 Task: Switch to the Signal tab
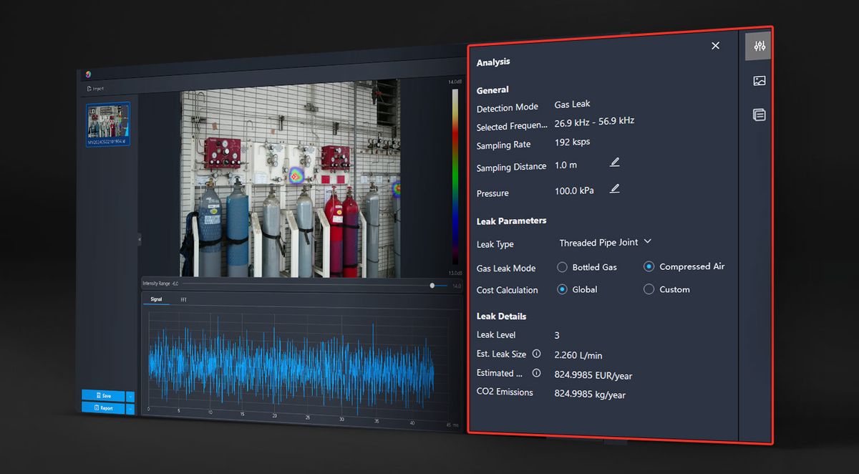point(155,299)
